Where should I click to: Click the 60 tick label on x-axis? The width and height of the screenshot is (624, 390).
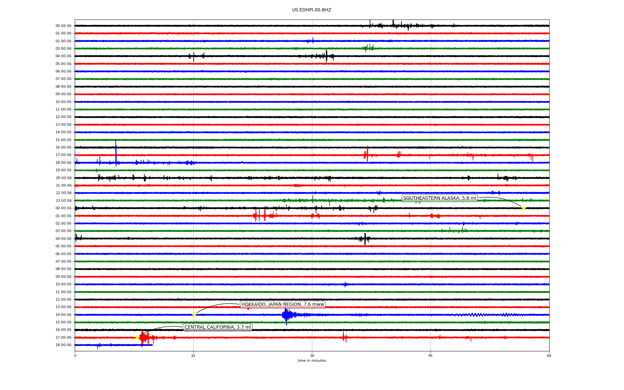tap(549, 356)
